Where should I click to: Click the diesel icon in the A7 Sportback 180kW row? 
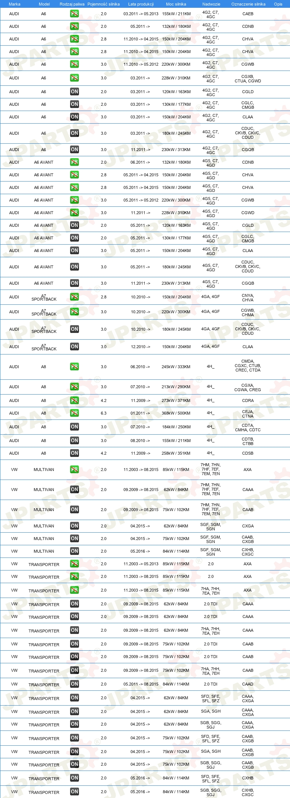click(x=75, y=329)
